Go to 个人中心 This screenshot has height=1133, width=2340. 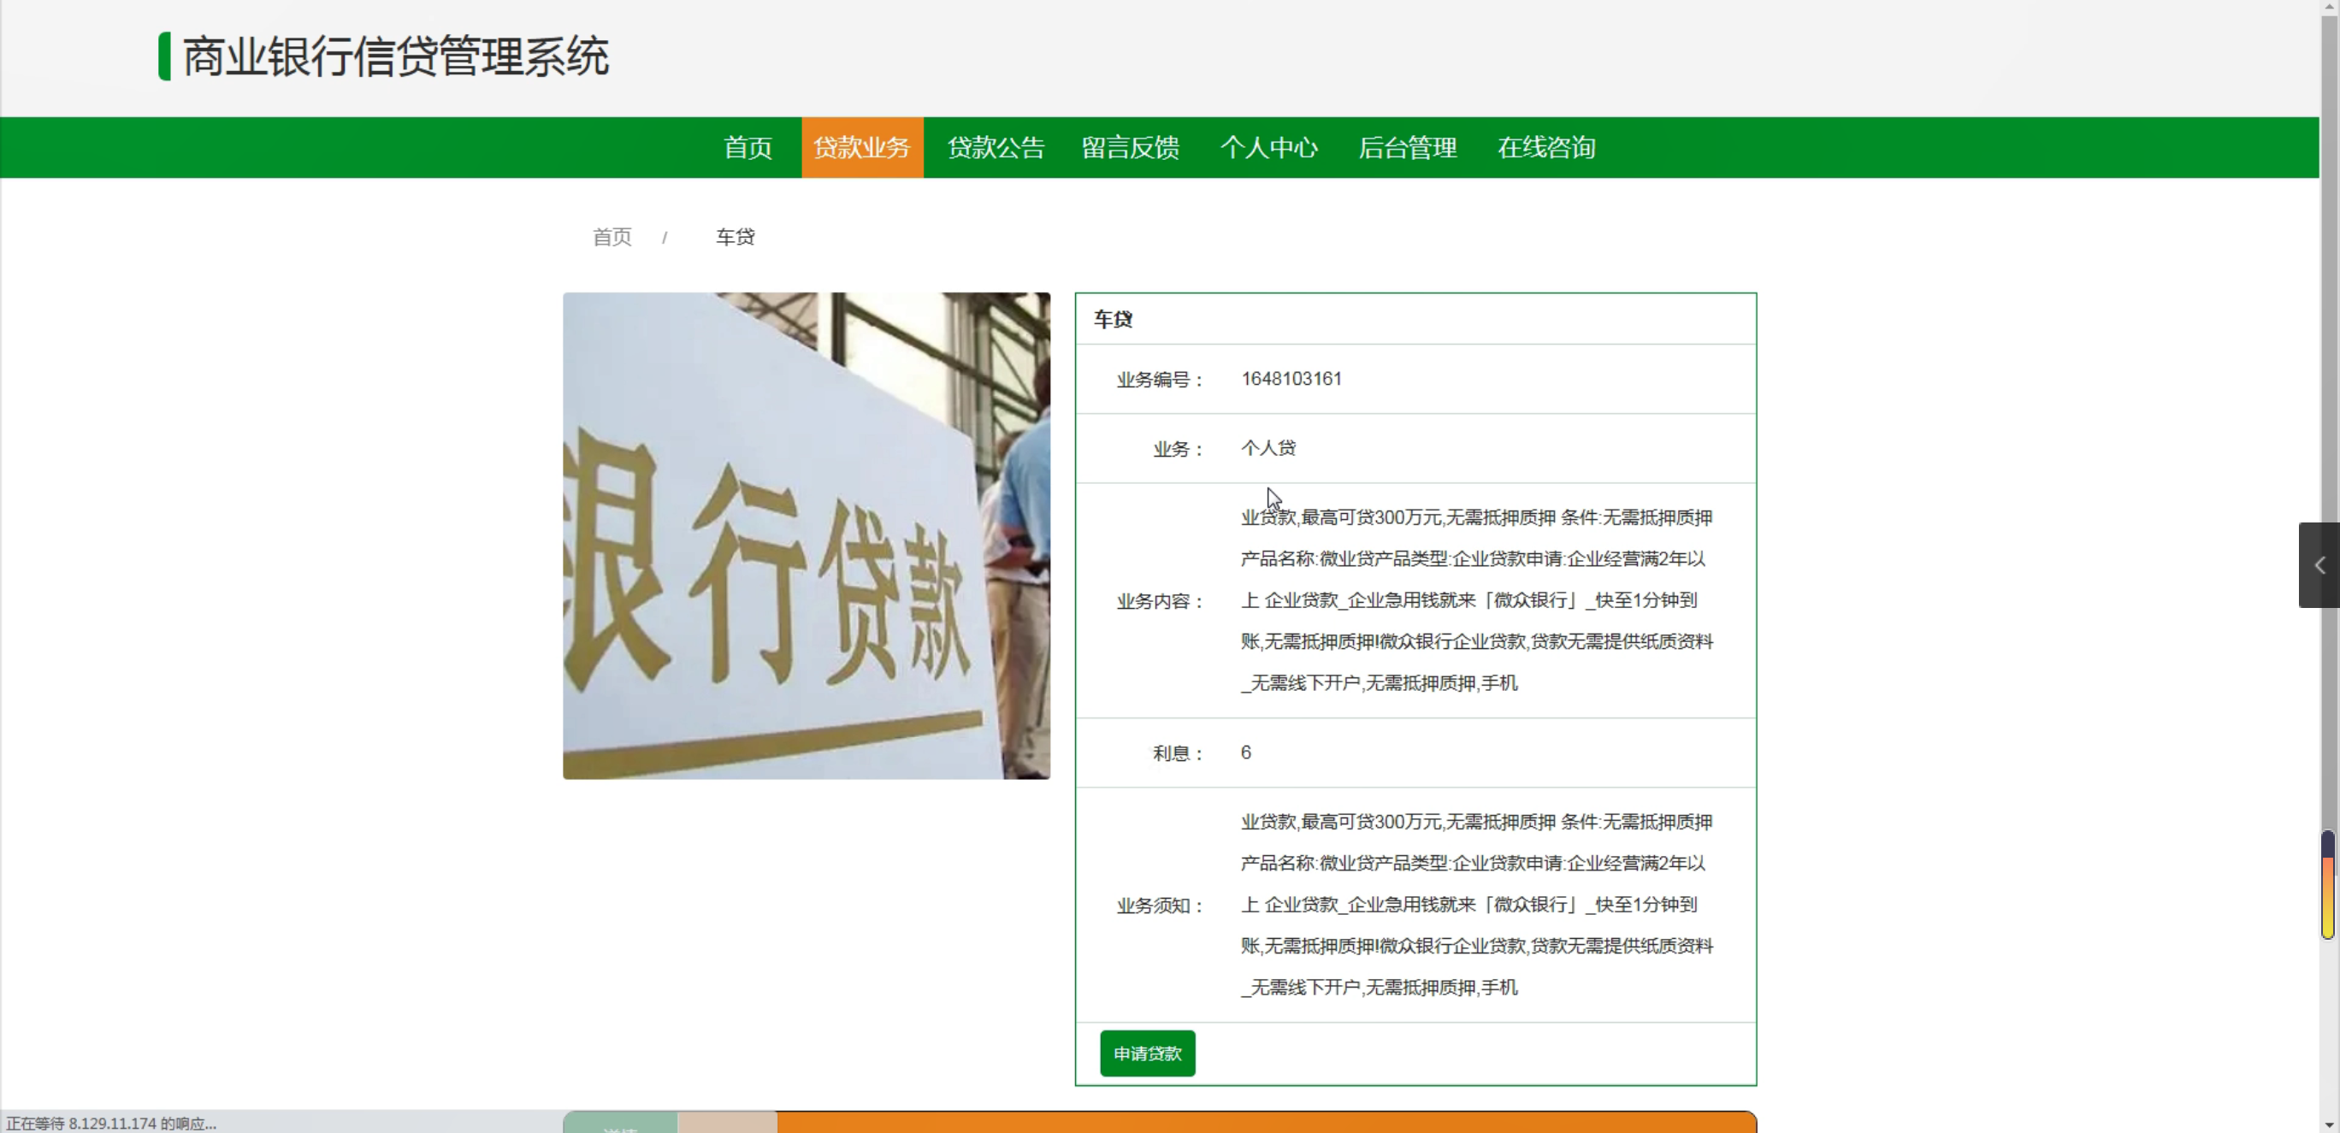tap(1268, 147)
